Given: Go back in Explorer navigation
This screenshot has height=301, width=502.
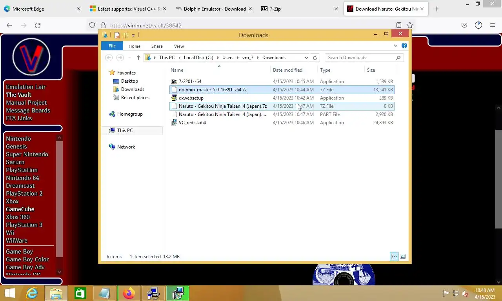Looking at the screenshot, I should (109, 58).
